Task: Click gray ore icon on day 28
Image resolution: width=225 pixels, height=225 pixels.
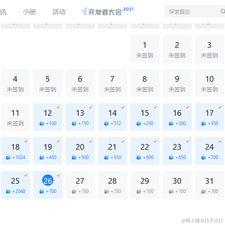Action: (x=106, y=191)
